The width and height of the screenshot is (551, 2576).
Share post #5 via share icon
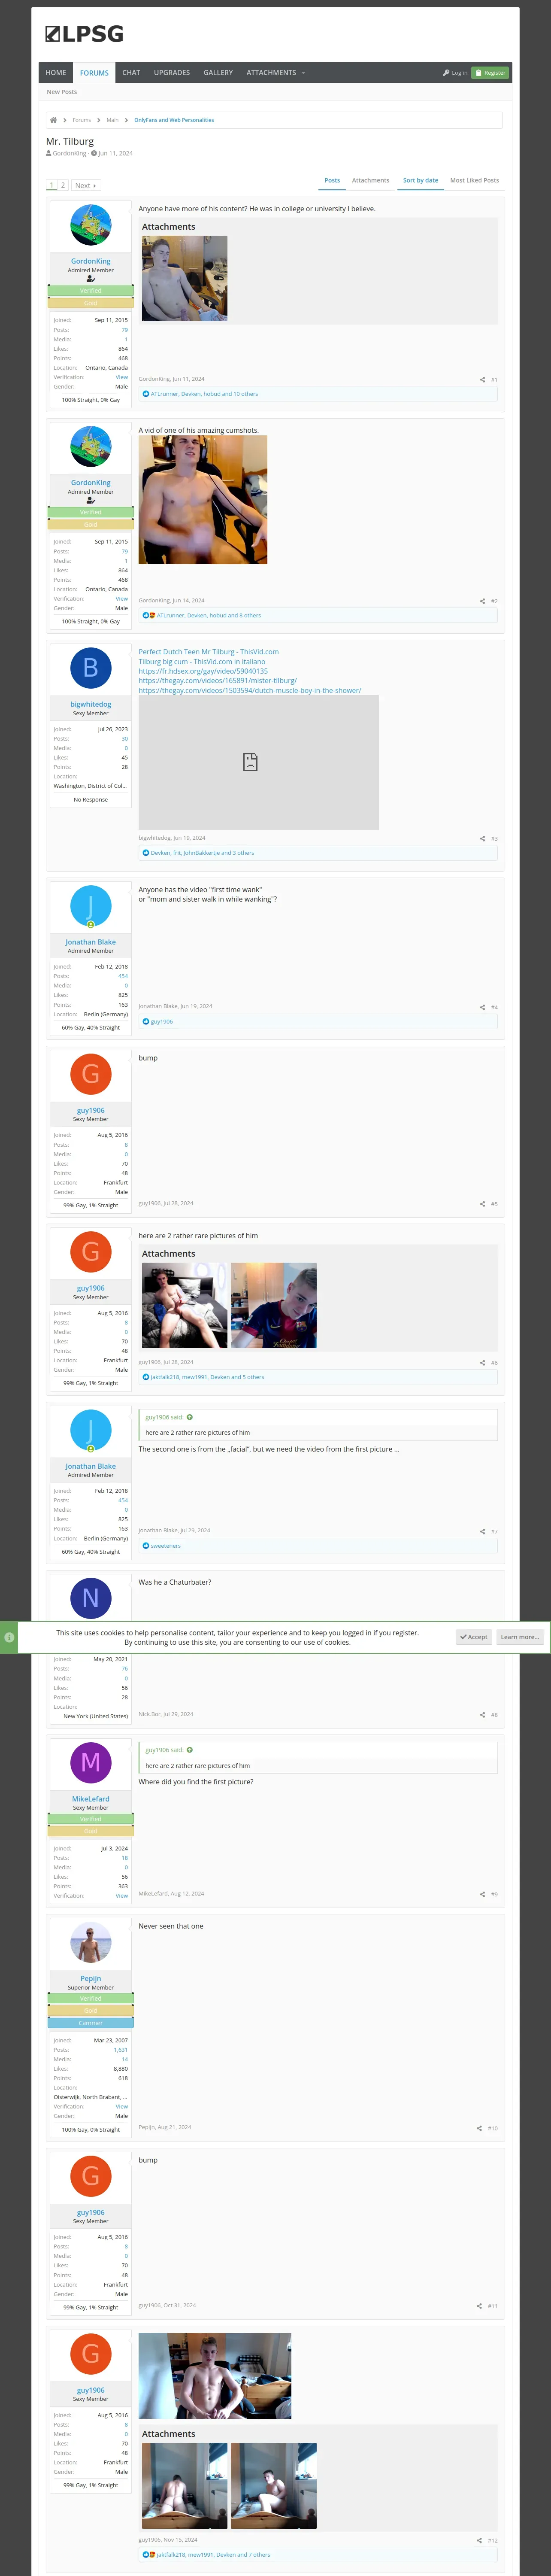coord(482,1204)
